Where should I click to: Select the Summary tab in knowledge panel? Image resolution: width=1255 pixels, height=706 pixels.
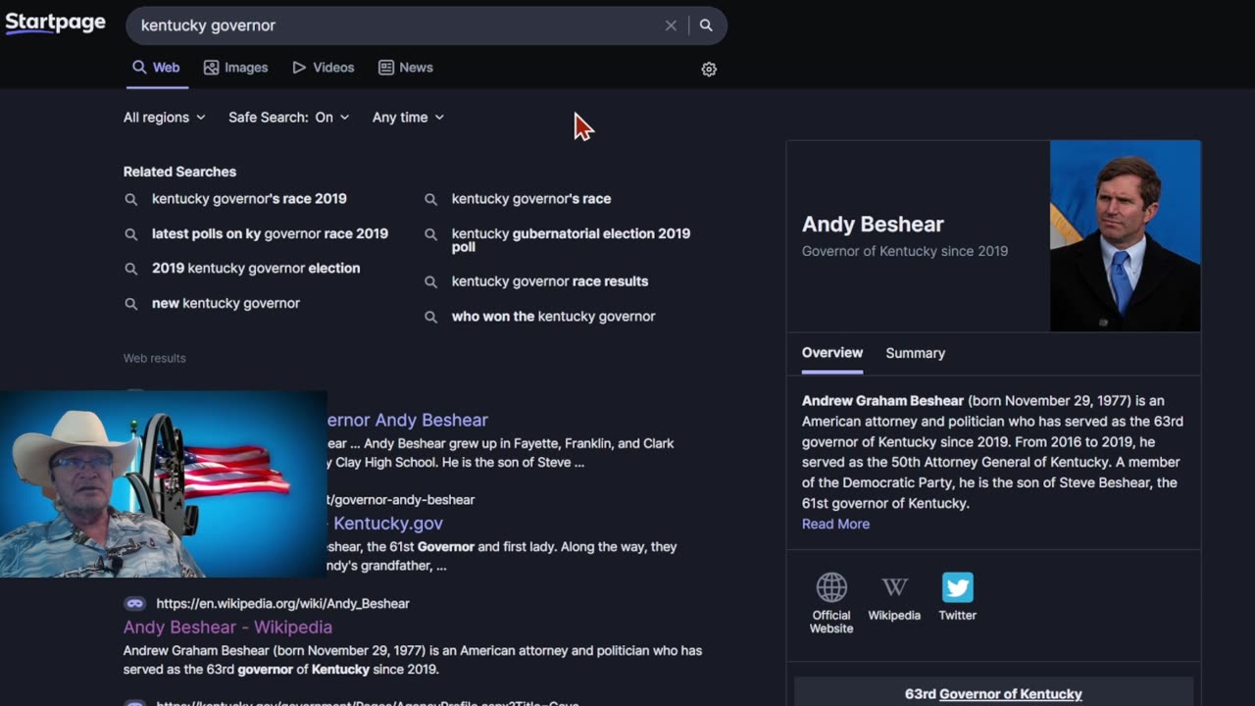pyautogui.click(x=916, y=353)
